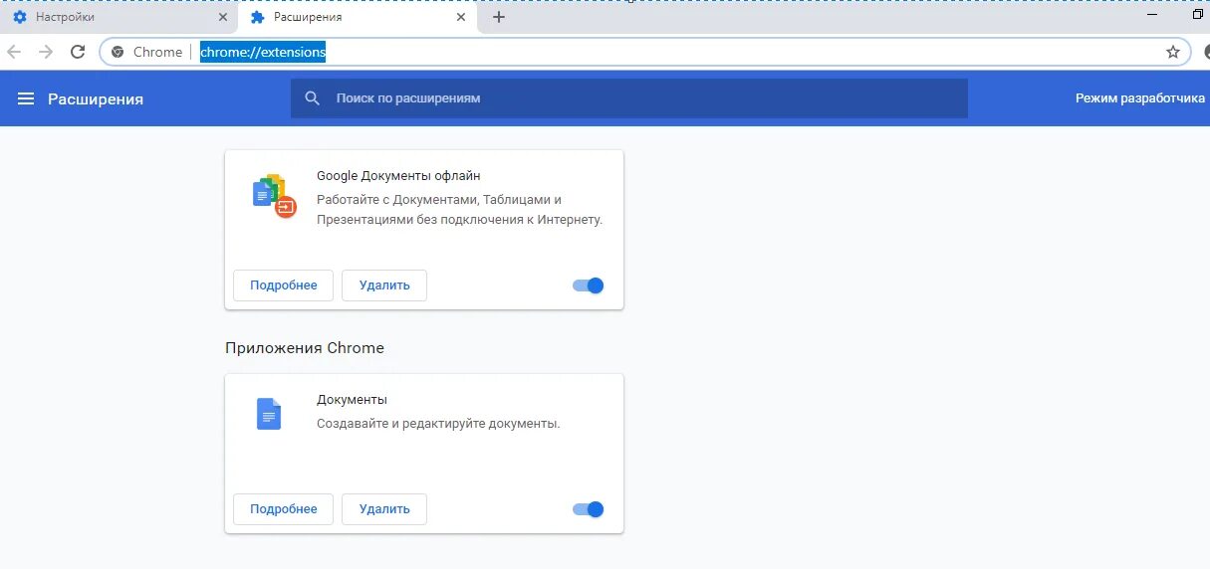
Task: Click the settings gear tab icon
Action: pyautogui.click(x=20, y=18)
